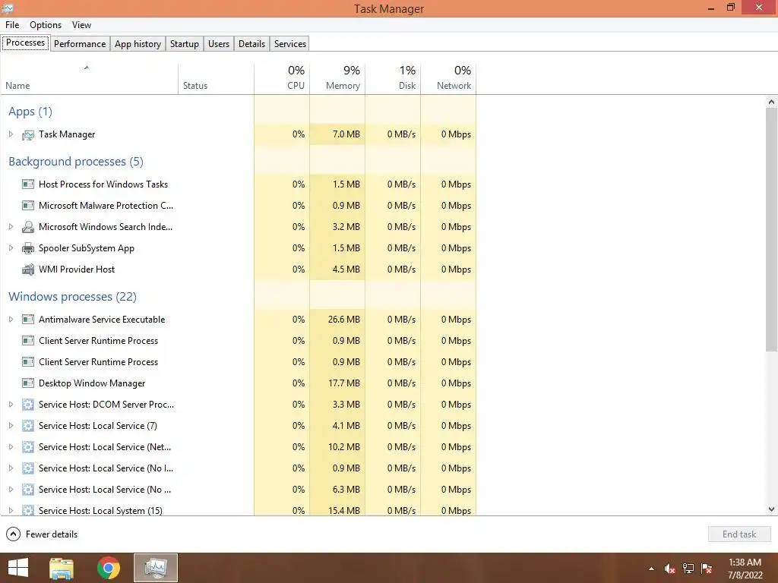Select the Desktop Window Manager row
The height and width of the screenshot is (583, 778).
coord(238,383)
